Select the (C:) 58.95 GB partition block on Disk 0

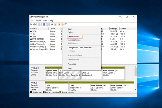pyautogui.click(x=69, y=74)
